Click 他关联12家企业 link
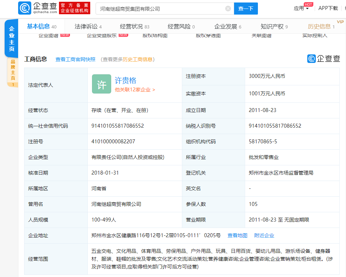The width and height of the screenshot is (346, 277). click(135, 90)
